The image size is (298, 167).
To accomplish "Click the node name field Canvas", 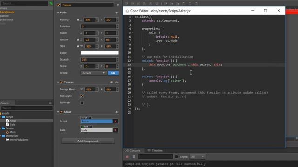I will (87, 5).
